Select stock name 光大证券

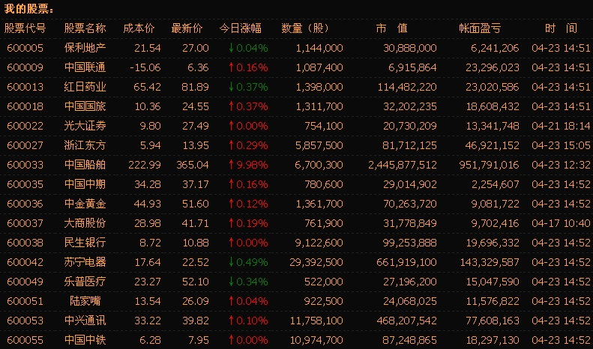[85, 126]
